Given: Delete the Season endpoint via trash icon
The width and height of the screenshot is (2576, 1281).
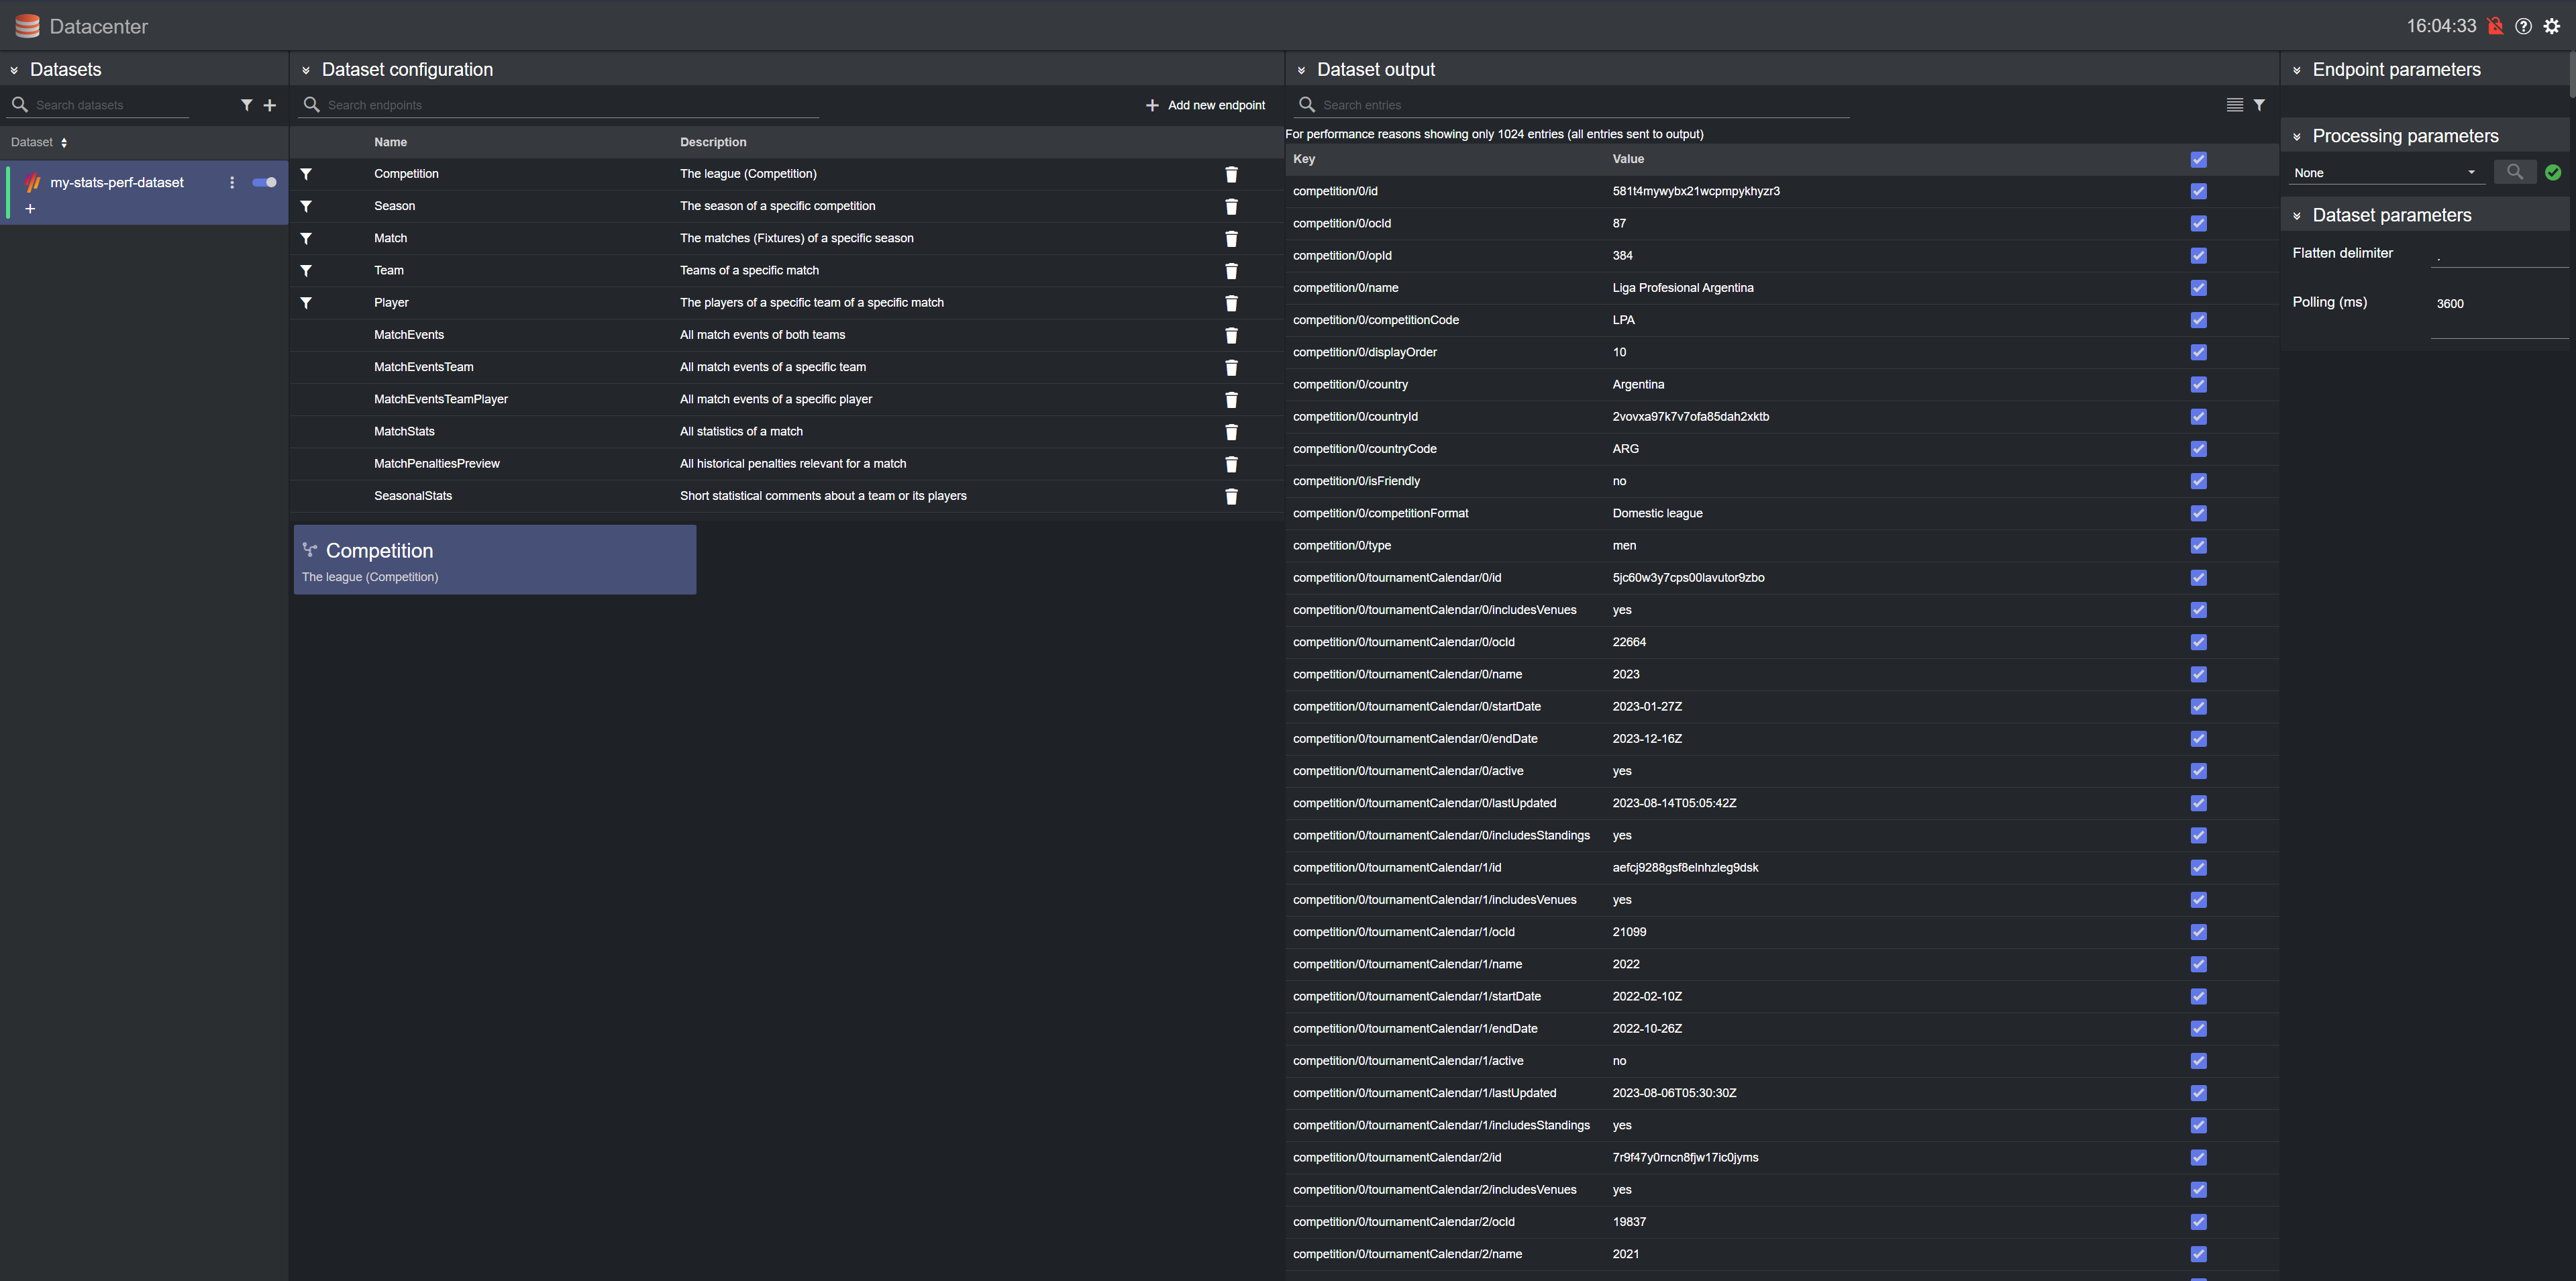Looking at the screenshot, I should click(x=1231, y=206).
